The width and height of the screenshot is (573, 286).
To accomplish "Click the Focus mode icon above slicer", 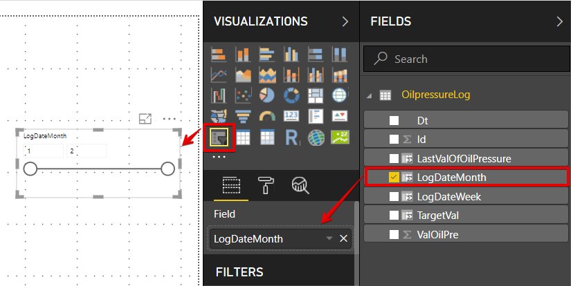I will pos(145,119).
